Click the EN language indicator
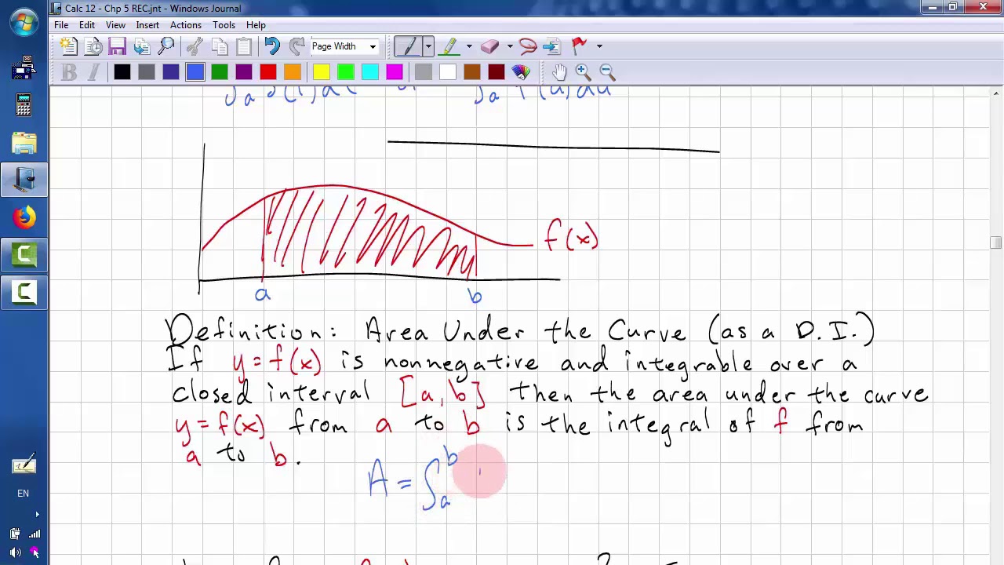 point(23,494)
